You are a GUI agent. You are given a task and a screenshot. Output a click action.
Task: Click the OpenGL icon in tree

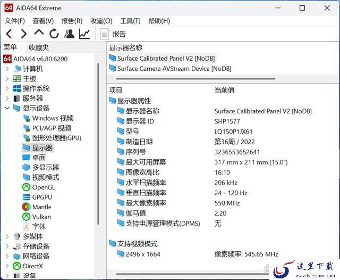[26, 187]
